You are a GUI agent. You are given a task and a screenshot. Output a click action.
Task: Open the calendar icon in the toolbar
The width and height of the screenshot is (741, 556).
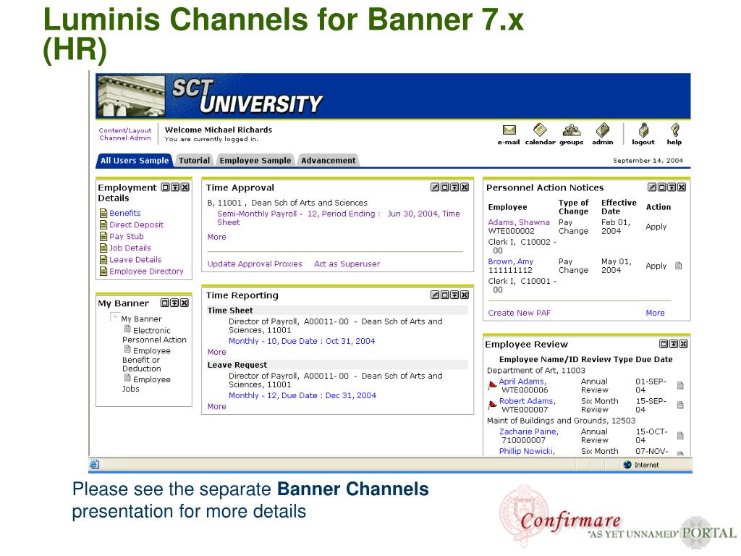pyautogui.click(x=540, y=130)
